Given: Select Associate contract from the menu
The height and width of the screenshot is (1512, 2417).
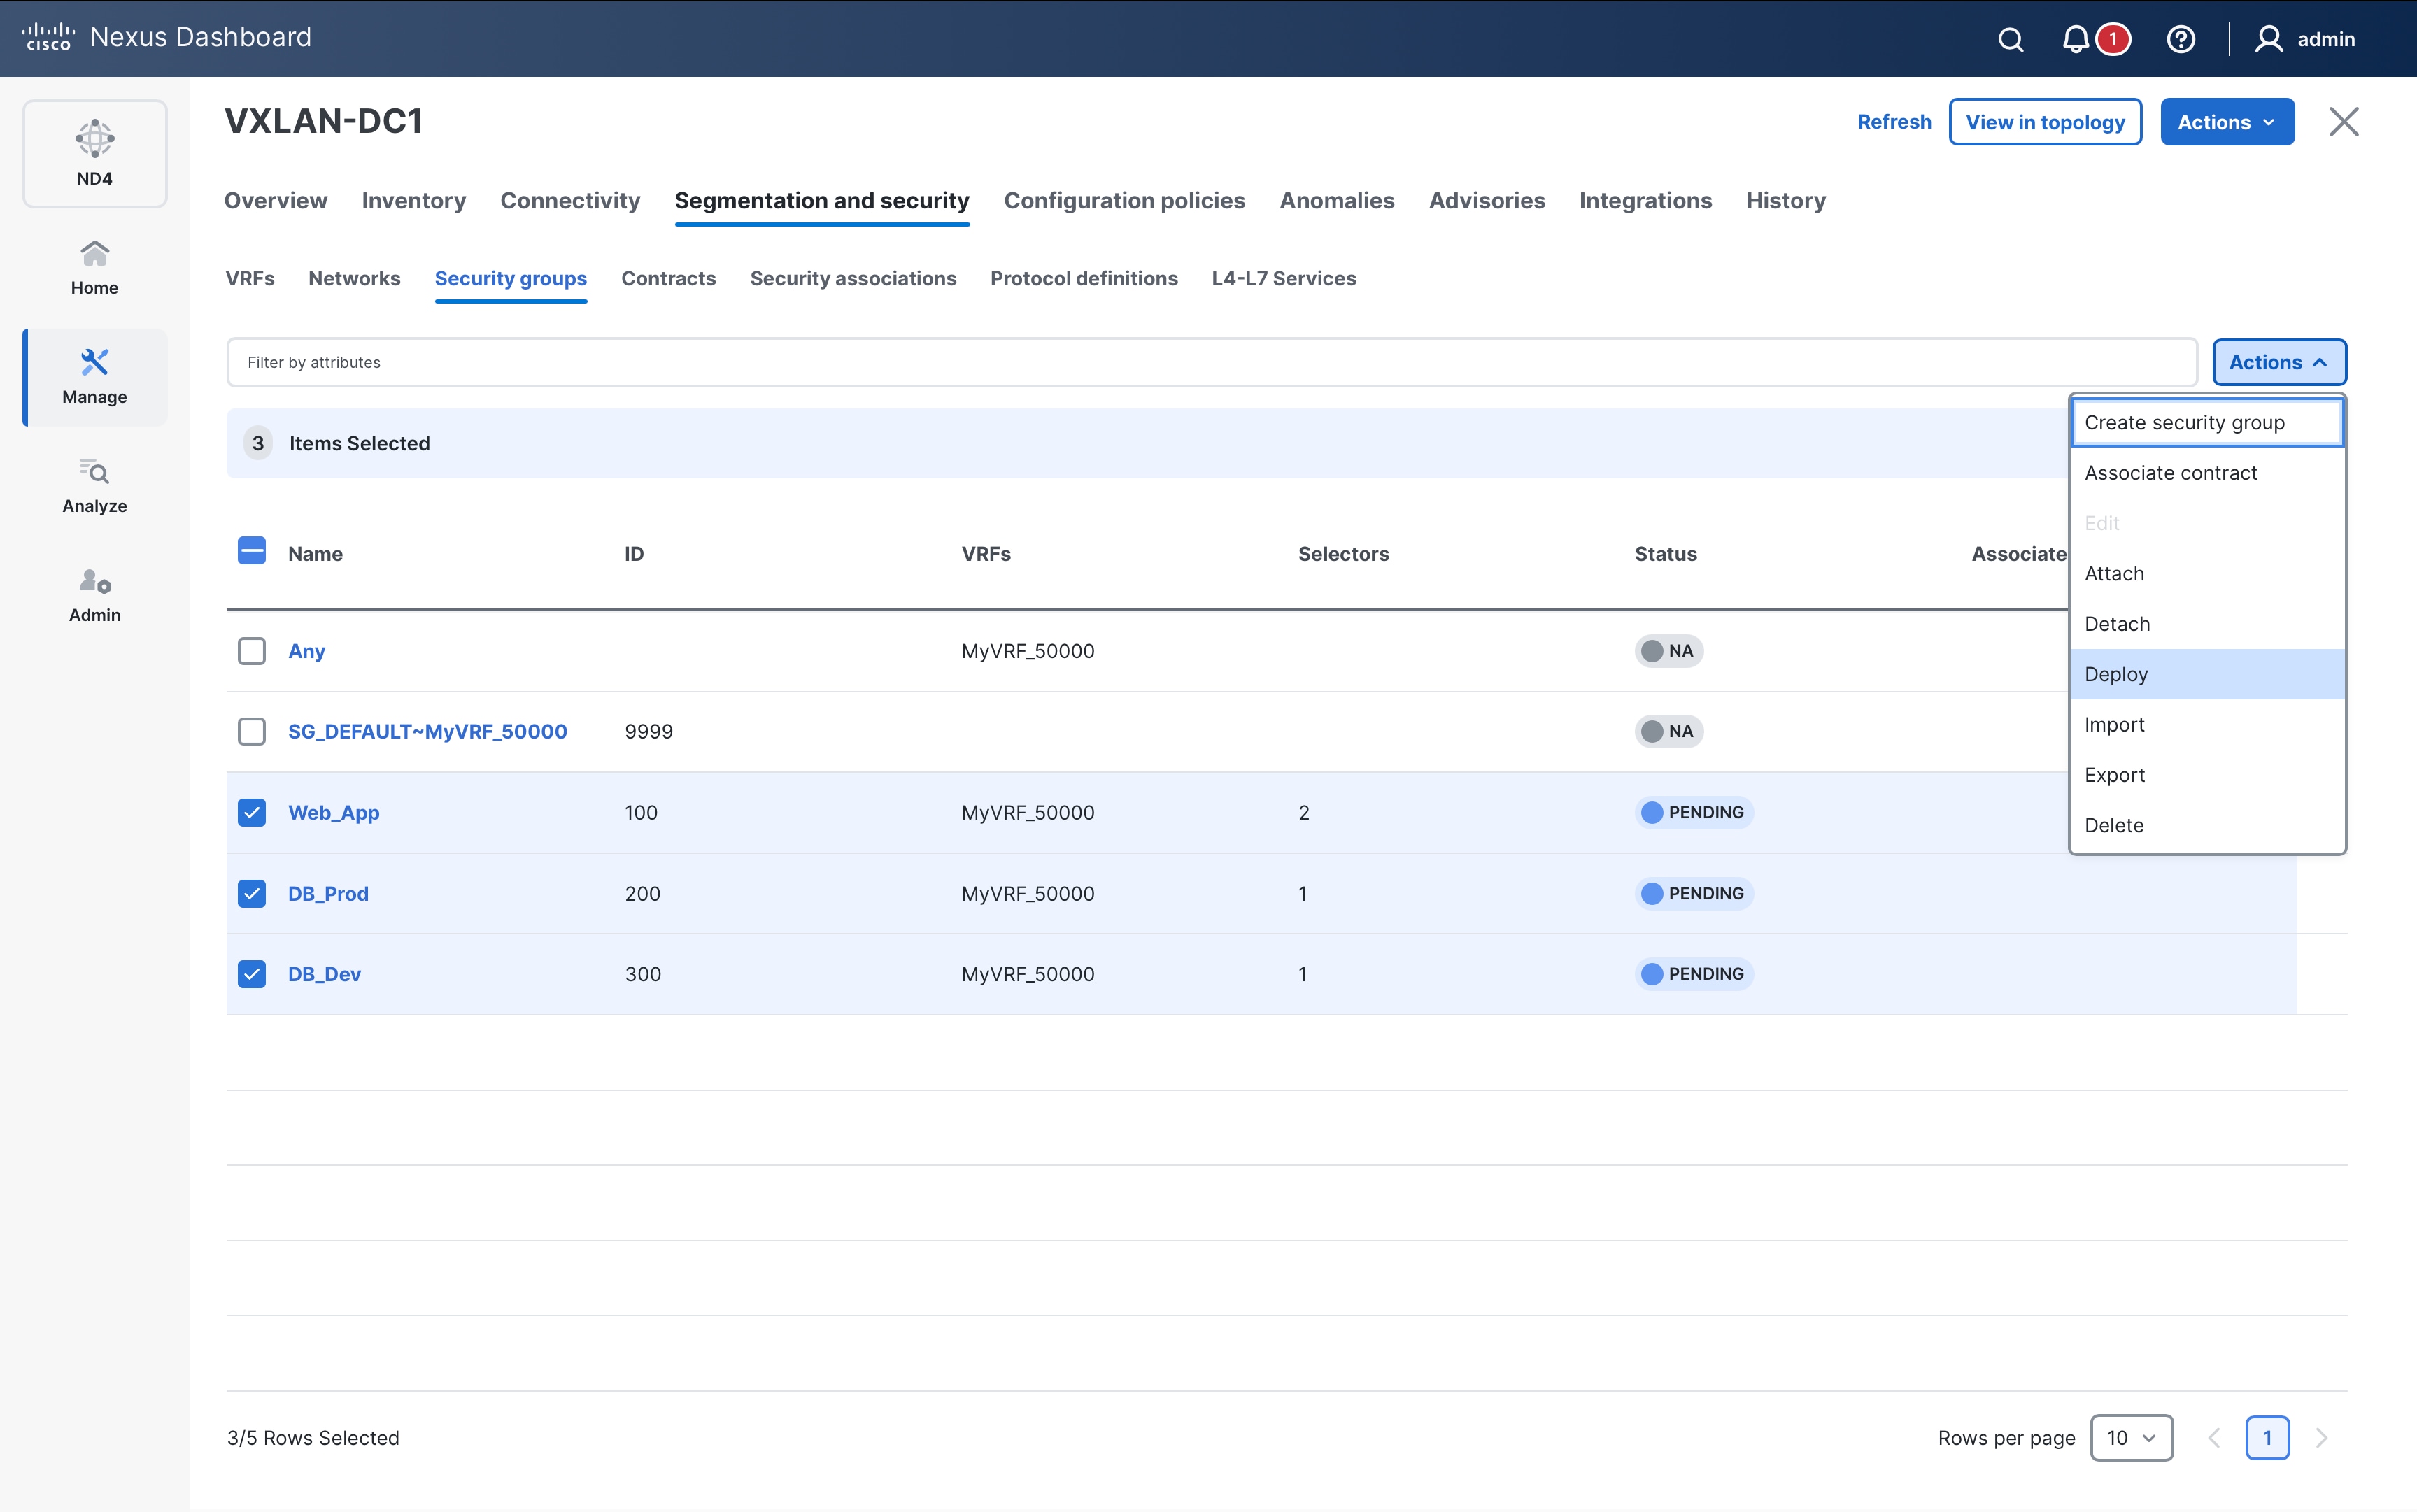Looking at the screenshot, I should point(2207,473).
